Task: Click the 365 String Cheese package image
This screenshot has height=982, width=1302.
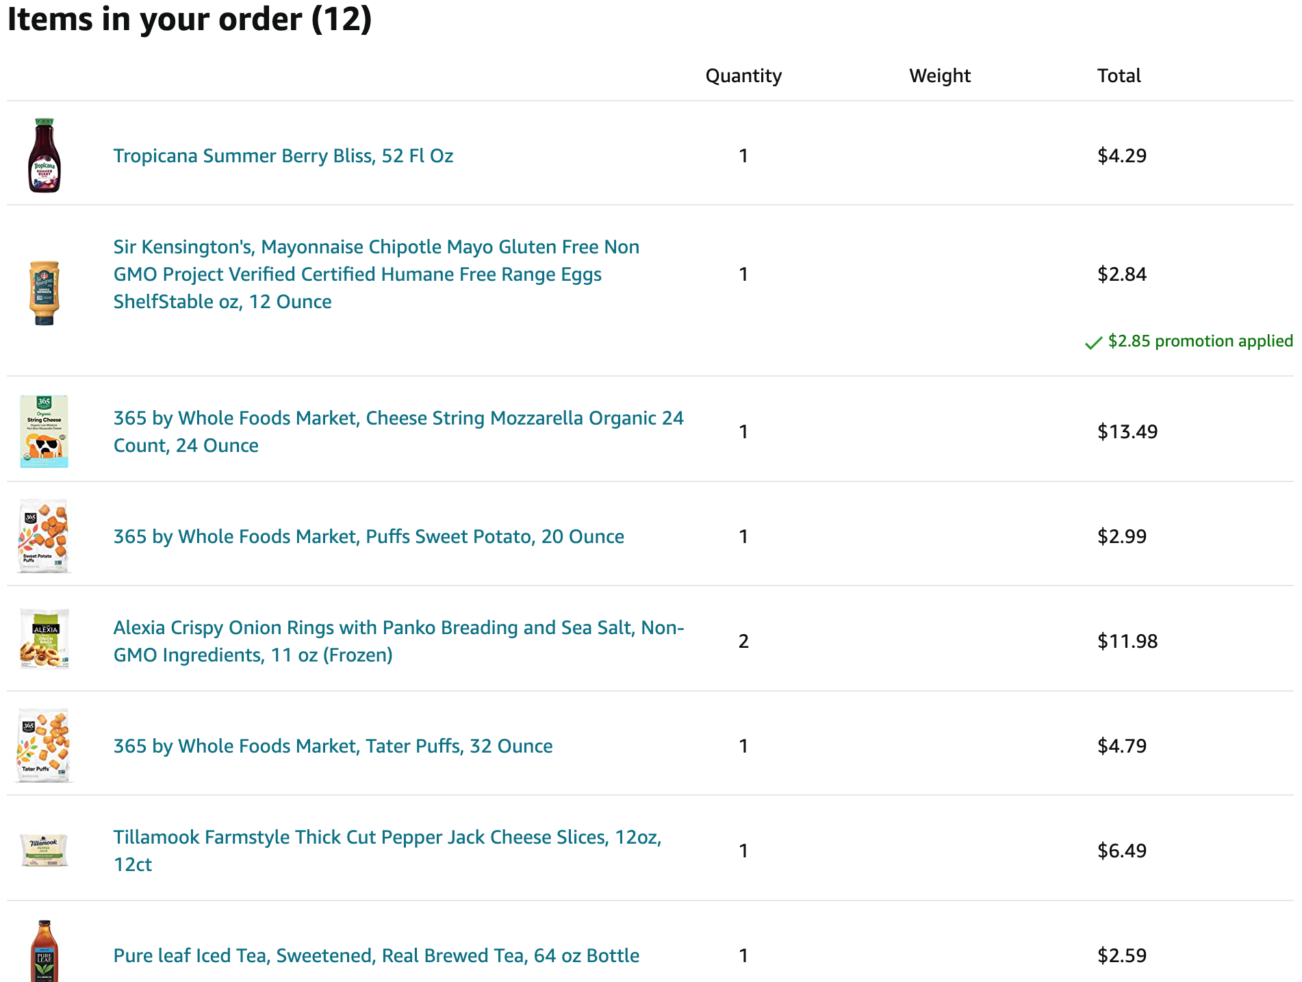Action: (x=44, y=431)
